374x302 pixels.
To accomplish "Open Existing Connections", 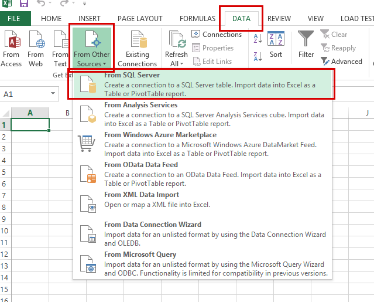I will point(138,49).
